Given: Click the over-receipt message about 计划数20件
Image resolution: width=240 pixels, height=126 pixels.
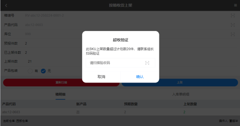Looking at the screenshot, I should [120, 51].
